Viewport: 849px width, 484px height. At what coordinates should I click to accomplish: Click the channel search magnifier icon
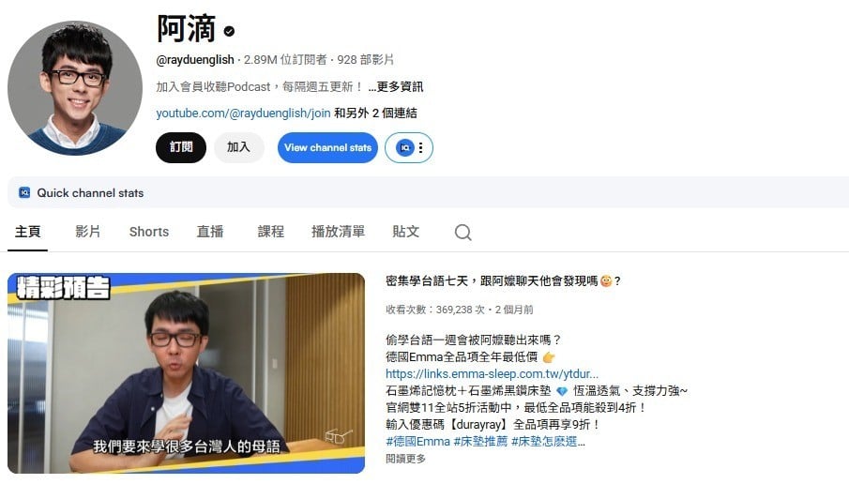[462, 233]
